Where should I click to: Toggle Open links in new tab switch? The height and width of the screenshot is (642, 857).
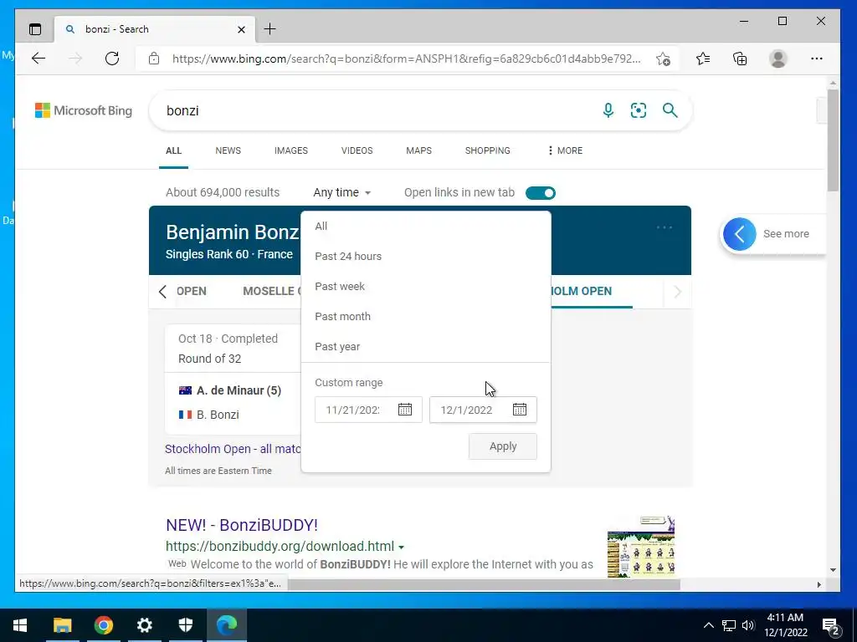(x=540, y=193)
